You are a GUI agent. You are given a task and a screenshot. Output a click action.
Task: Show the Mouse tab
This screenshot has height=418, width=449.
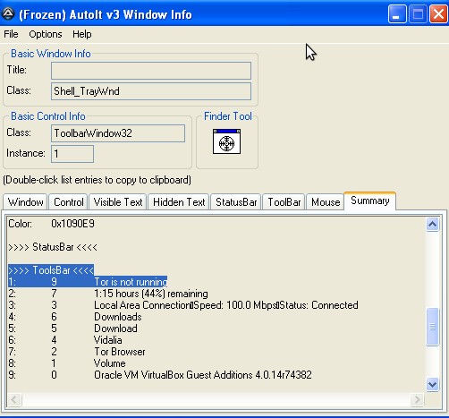326,202
